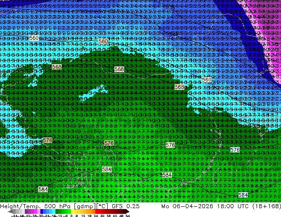
Task: Pick the cyan swatch in temperature legend
Action: click(54, 211)
